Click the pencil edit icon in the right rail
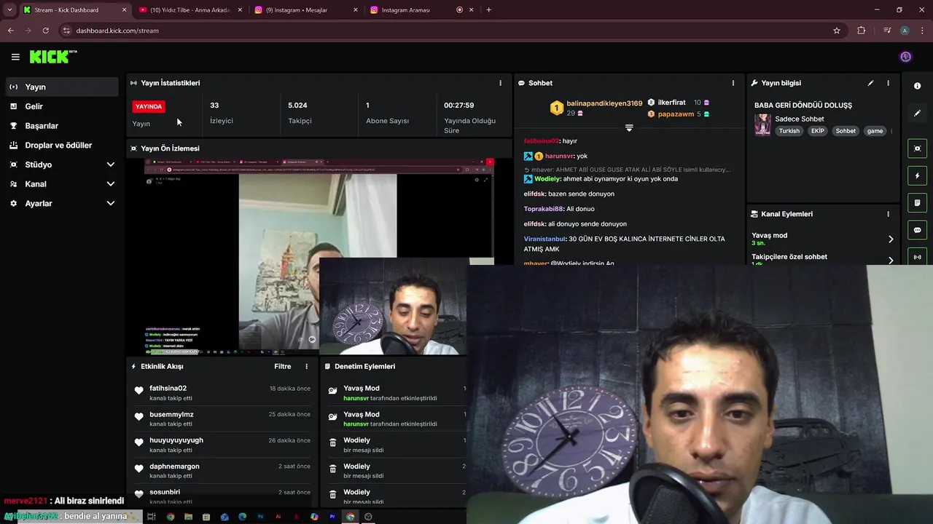 tap(917, 114)
